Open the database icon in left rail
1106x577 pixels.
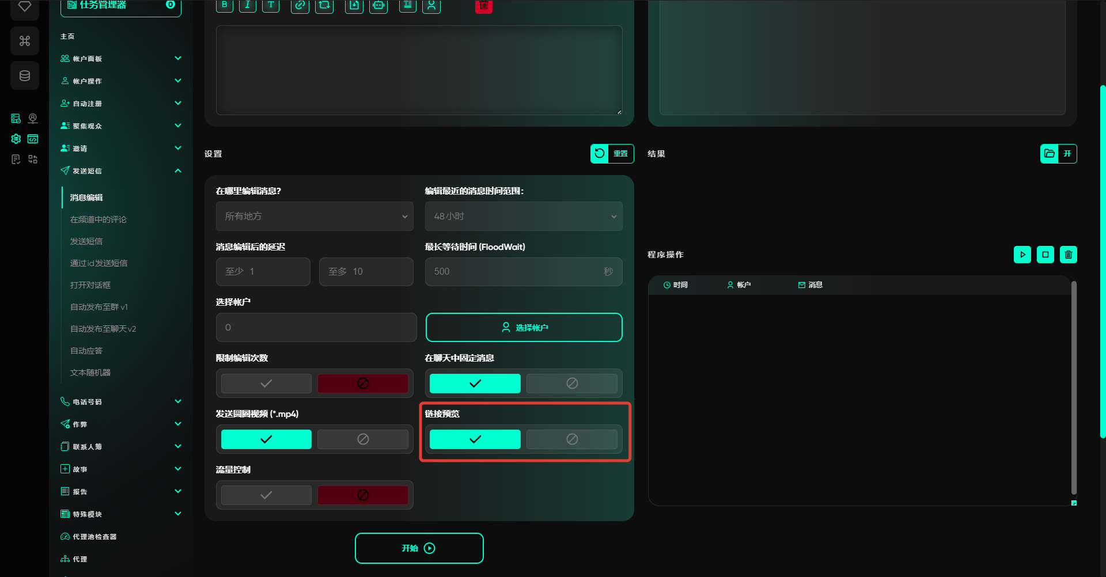25,75
